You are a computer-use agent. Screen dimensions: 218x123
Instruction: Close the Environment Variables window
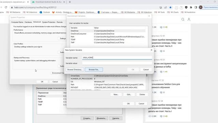coord(149,16)
